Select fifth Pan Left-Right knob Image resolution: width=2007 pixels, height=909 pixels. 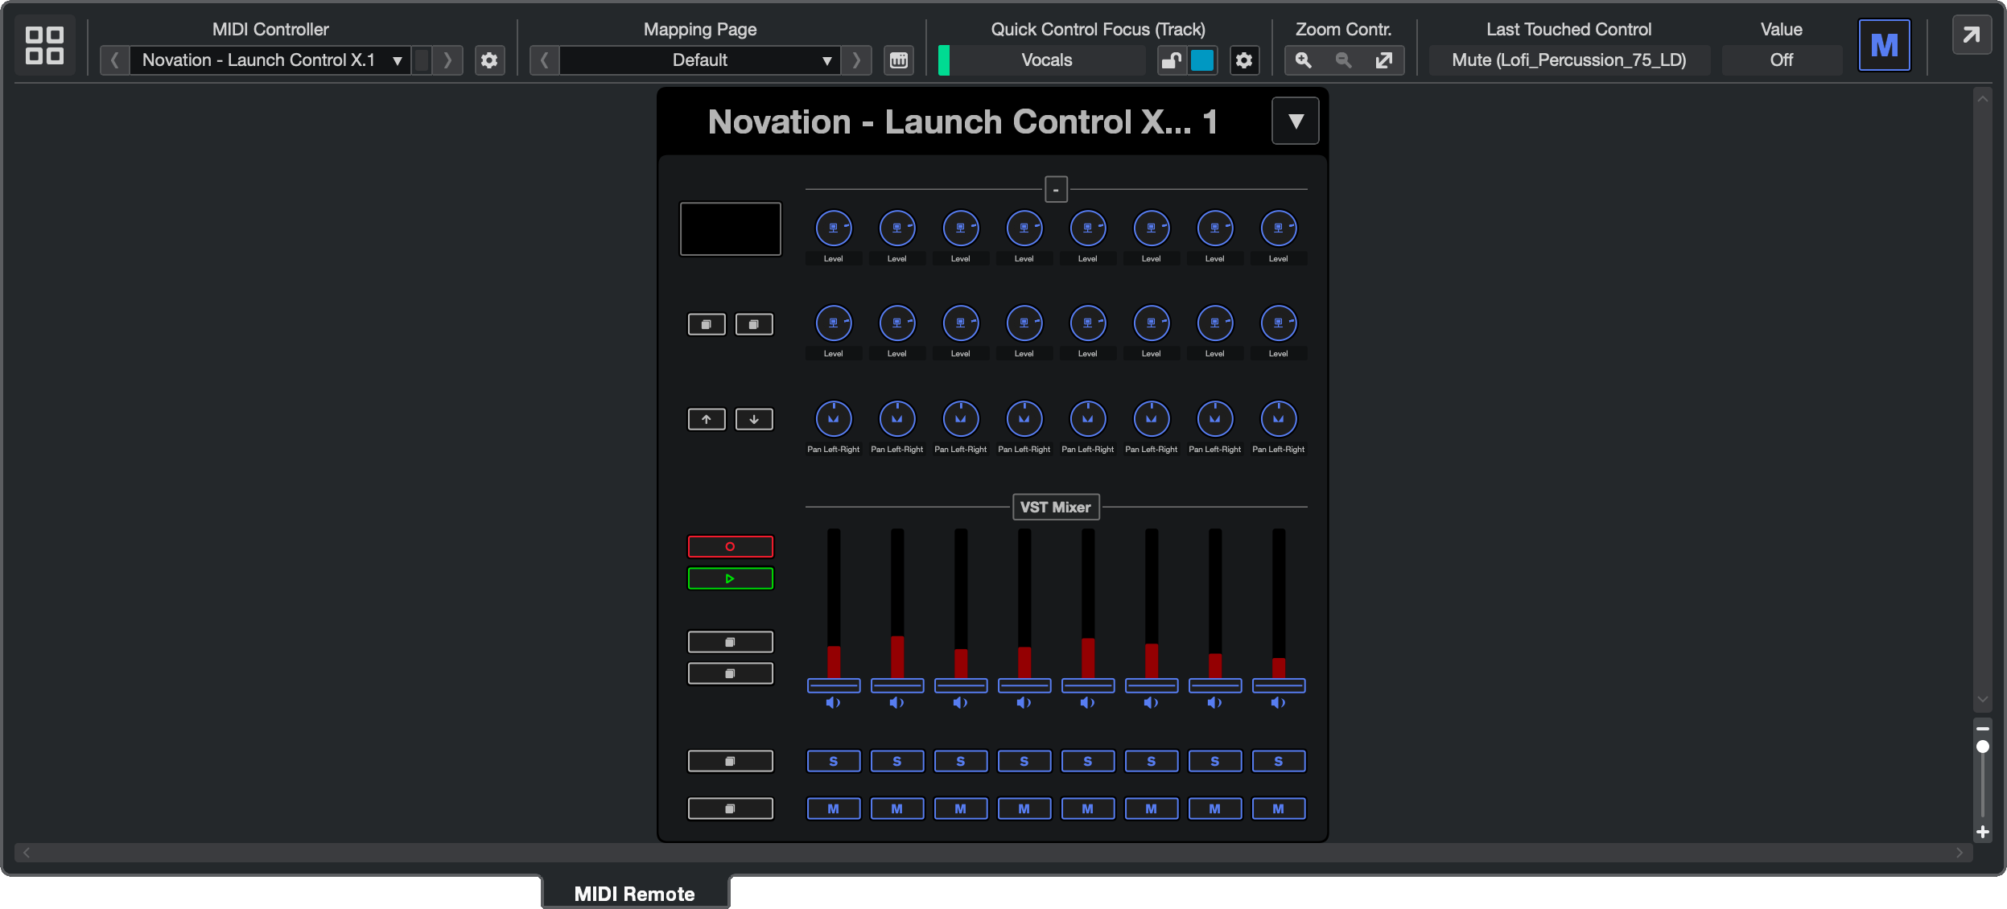[x=1088, y=418]
